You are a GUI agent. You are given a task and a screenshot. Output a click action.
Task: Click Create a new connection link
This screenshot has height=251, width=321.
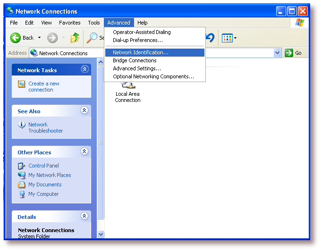point(44,87)
